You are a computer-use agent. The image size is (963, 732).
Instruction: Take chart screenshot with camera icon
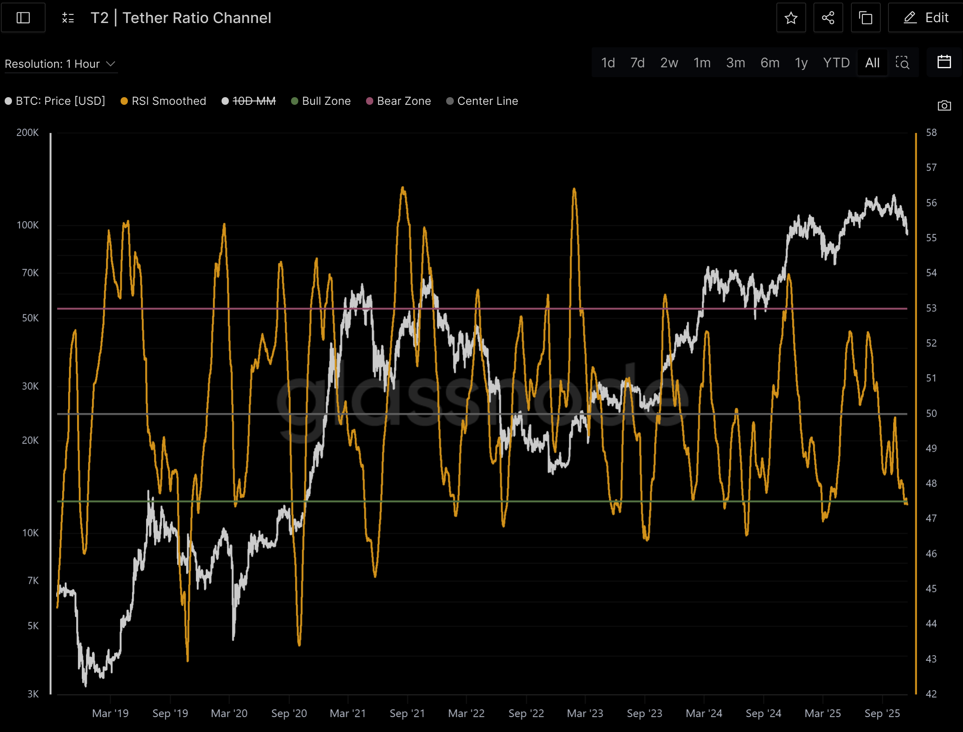tap(944, 105)
